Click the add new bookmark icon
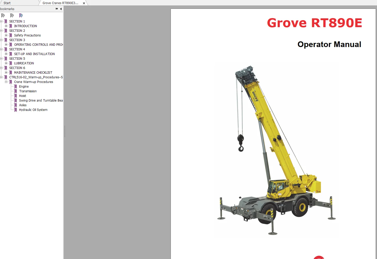Screen dimensions: 377x259 click(12, 16)
